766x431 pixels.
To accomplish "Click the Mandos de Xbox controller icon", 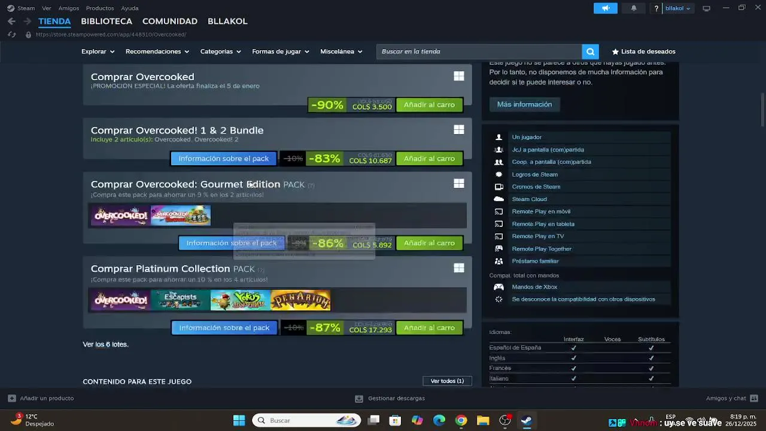I will point(498,287).
